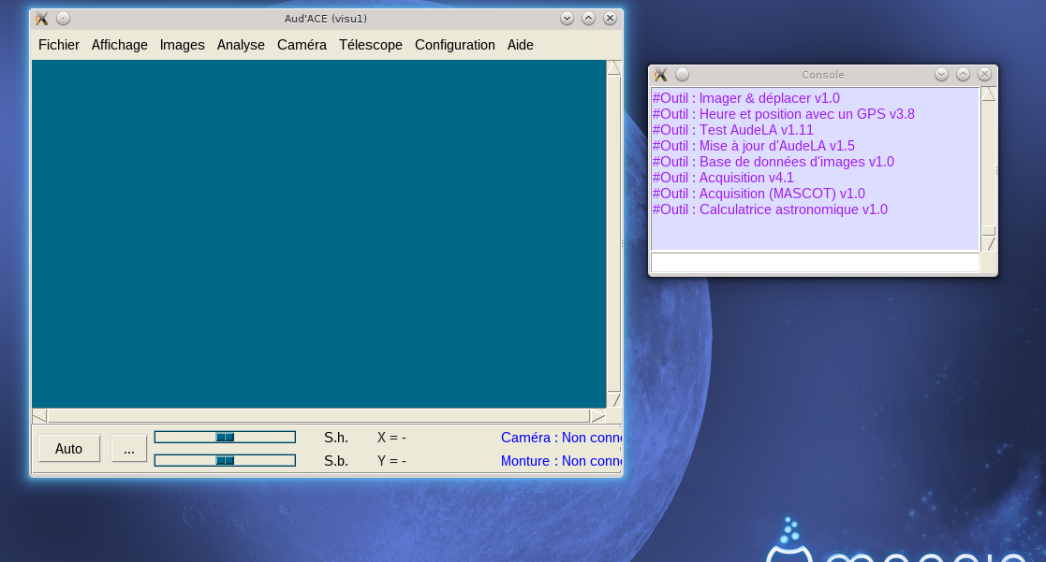Maximize the Console window
The width and height of the screenshot is (1046, 562).
point(963,75)
